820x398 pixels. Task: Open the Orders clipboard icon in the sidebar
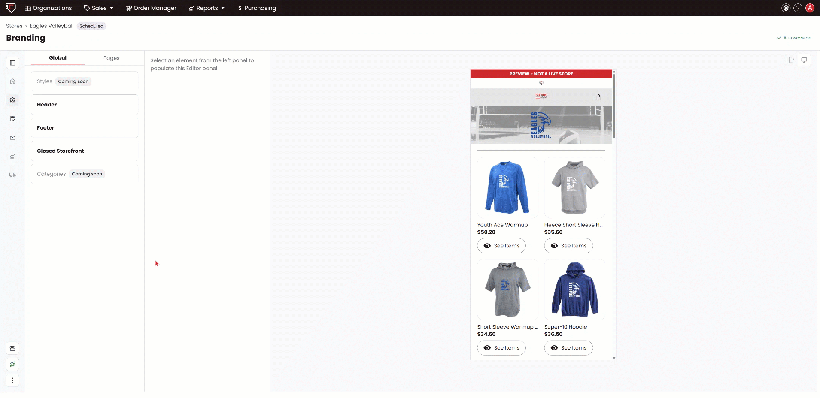click(12, 119)
